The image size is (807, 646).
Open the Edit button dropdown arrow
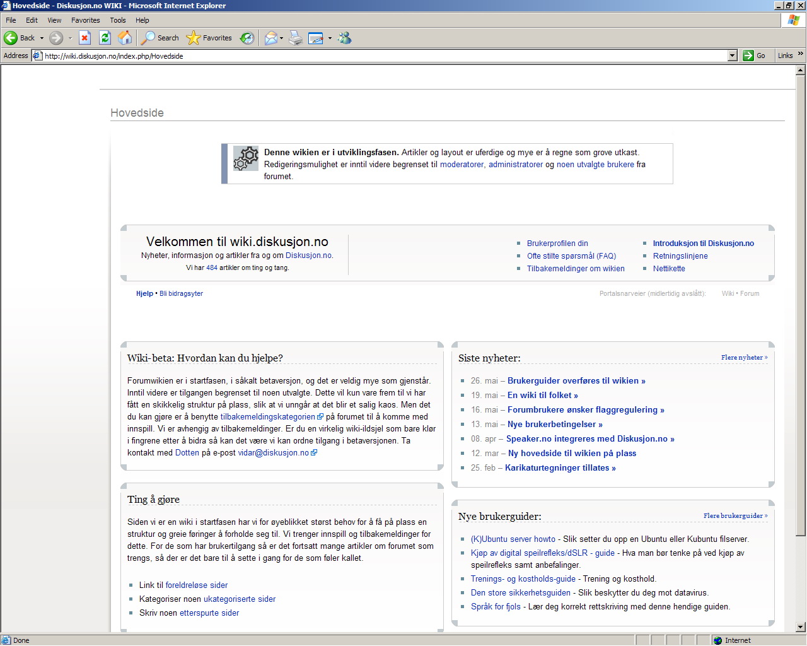pos(330,38)
